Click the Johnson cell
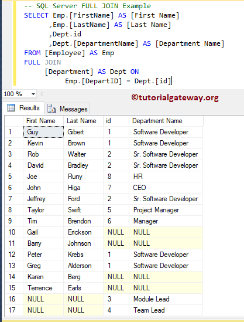 point(84,243)
